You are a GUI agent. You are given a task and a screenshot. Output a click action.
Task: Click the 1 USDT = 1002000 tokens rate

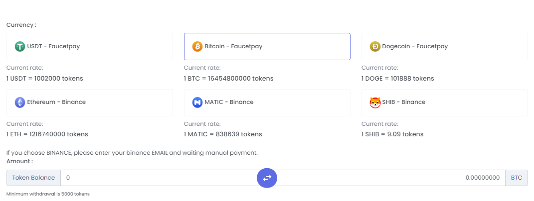click(44, 79)
